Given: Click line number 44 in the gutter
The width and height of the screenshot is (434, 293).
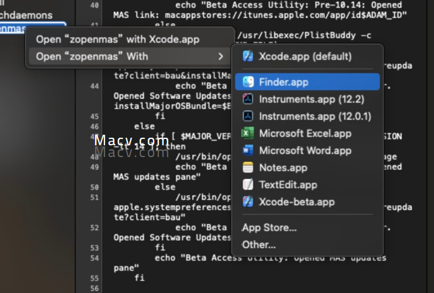Looking at the screenshot, I should [x=94, y=86].
